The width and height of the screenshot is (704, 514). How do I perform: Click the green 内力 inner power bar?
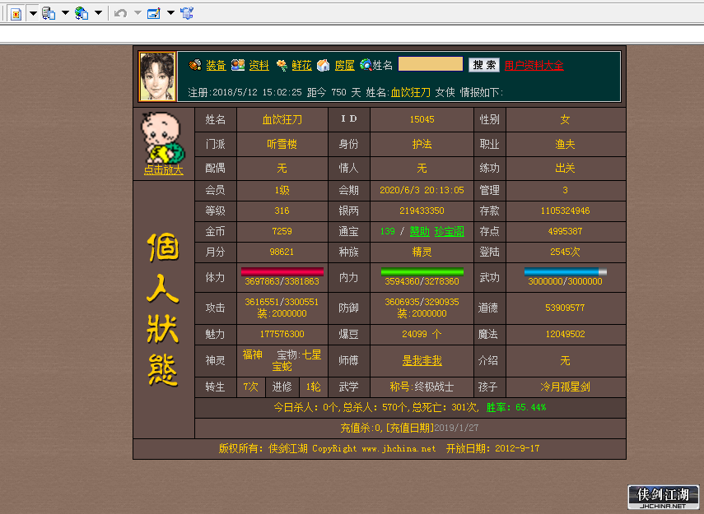(x=422, y=271)
